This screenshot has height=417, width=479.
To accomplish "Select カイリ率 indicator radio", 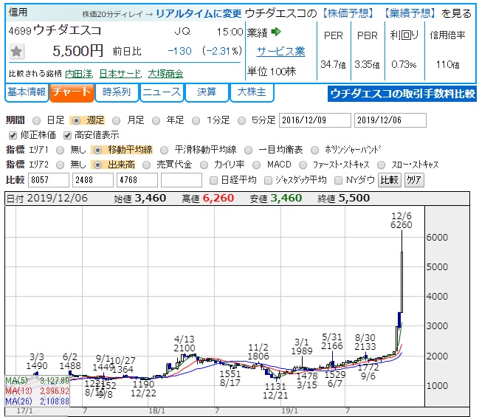I will coord(204,165).
